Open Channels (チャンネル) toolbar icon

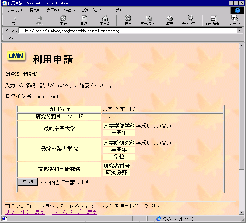click(190, 20)
